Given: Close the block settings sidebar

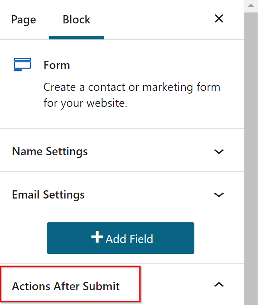Looking at the screenshot, I should 219,19.
